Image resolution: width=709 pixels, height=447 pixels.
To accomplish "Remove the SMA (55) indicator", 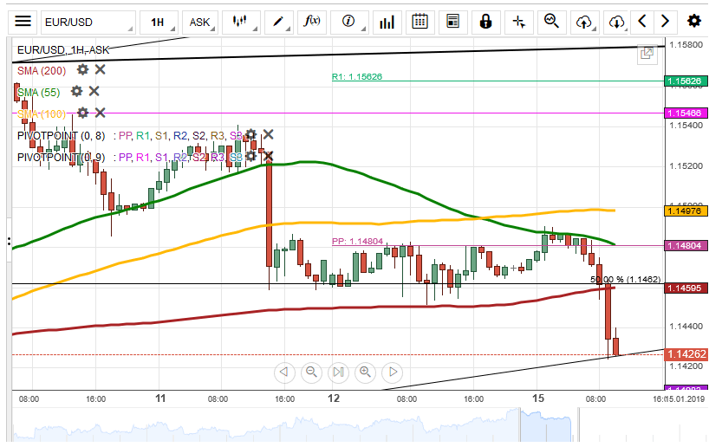I will pos(94,91).
